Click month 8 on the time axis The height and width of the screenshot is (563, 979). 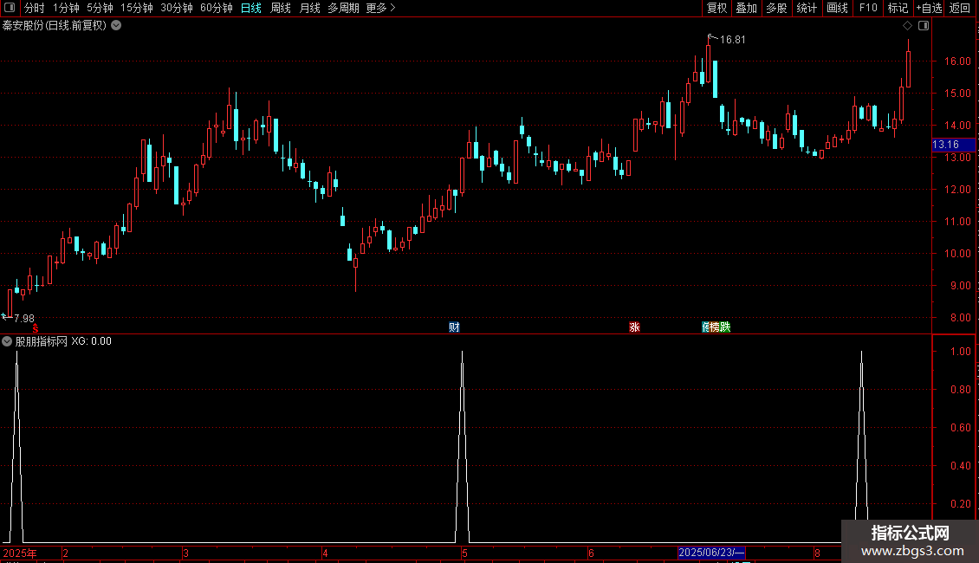pyautogui.click(x=817, y=553)
